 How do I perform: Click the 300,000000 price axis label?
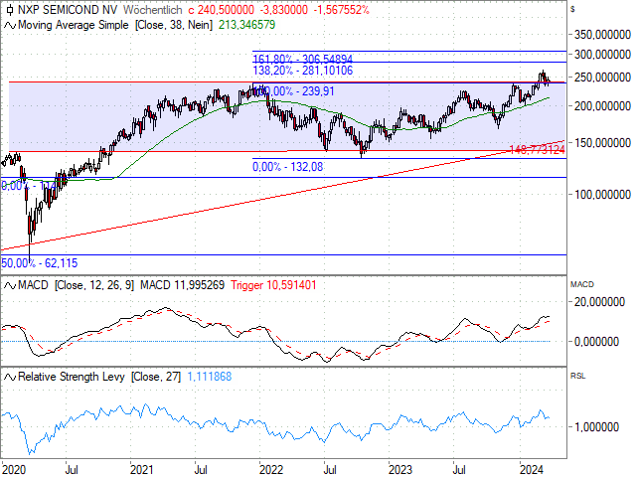603,55
